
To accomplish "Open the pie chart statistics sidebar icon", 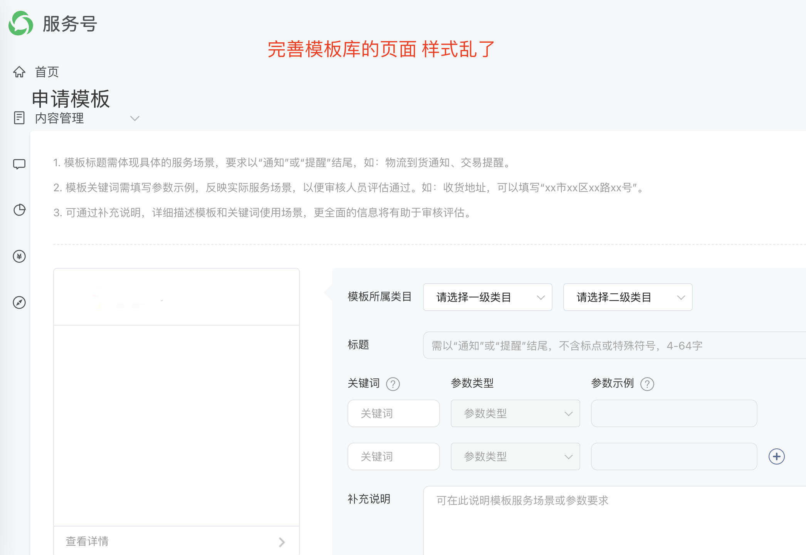I will click(19, 210).
